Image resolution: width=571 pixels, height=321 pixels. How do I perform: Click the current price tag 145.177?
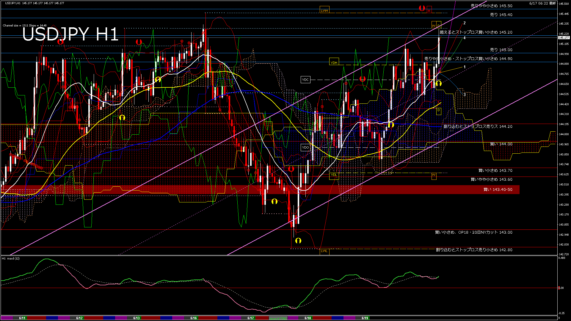(564, 38)
